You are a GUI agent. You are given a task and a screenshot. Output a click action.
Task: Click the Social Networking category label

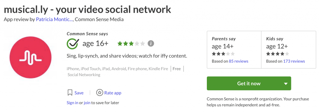(x=84, y=75)
